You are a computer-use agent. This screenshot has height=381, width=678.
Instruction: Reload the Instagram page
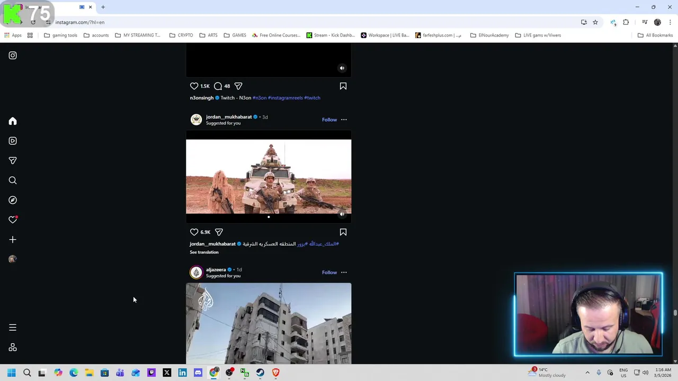[x=33, y=22]
